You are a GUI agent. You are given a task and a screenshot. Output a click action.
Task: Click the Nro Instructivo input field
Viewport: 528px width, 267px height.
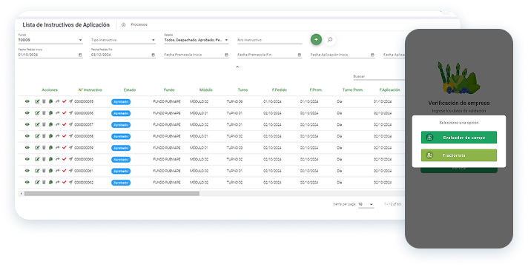[270, 40]
